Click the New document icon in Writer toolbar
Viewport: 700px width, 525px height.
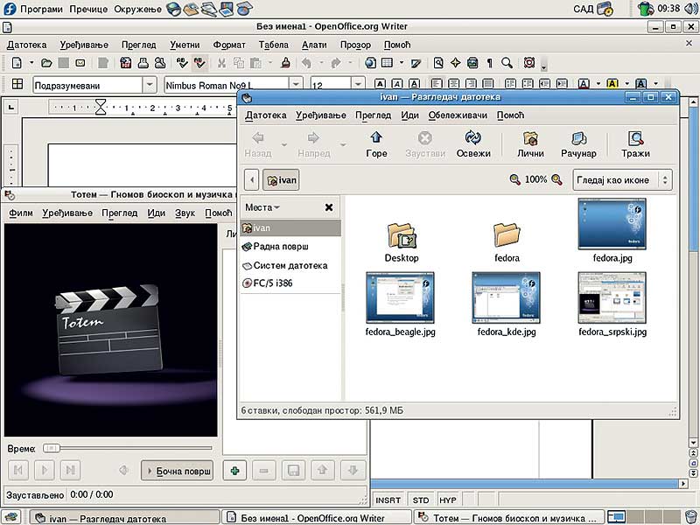pyautogui.click(x=17, y=63)
